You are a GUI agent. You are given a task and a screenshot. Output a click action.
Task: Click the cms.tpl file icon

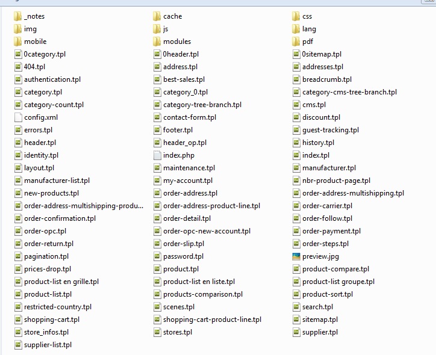pyautogui.click(x=296, y=105)
